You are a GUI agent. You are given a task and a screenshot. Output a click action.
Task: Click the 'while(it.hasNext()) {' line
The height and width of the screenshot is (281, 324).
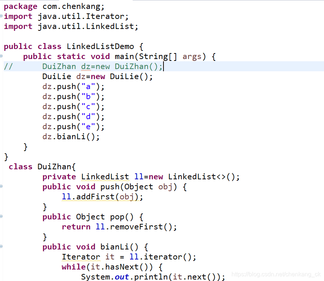point(112,267)
